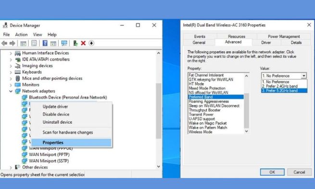The image size is (315, 189).
Task: Expand the Imaging devices node
Action: [x=11, y=66]
